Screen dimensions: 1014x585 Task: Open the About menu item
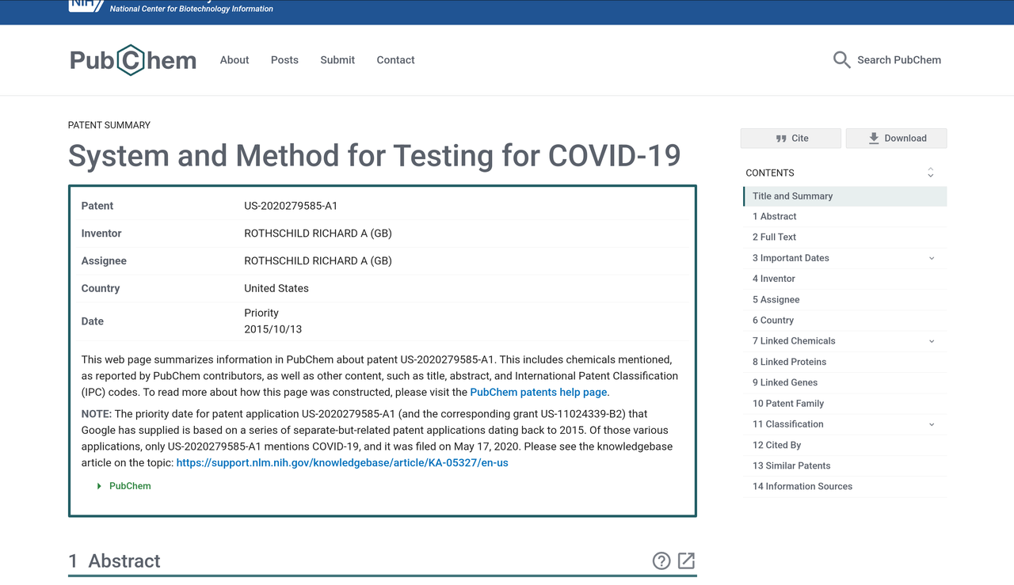tap(234, 60)
